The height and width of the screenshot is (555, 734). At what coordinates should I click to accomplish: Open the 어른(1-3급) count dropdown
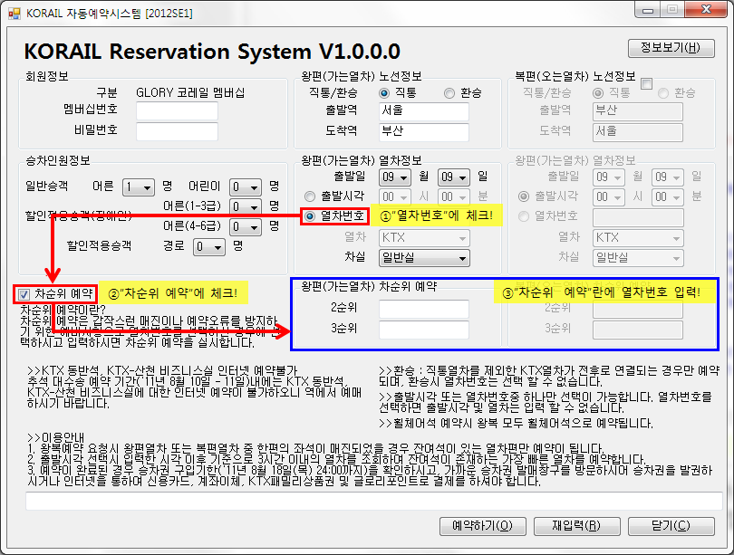[246, 206]
